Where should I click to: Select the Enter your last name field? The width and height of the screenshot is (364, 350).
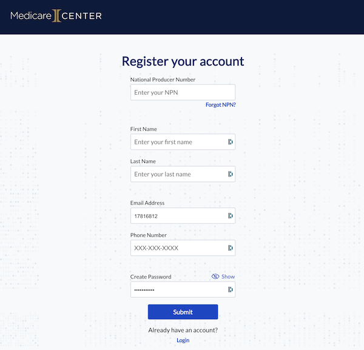click(x=178, y=174)
